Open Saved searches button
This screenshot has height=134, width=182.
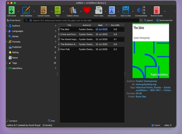tap(164, 20)
